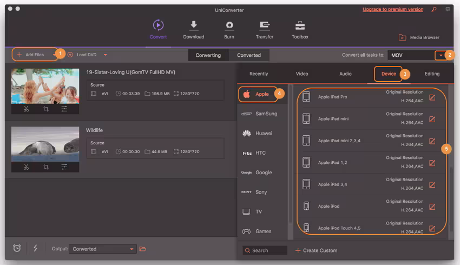Select Apple iPad mini 2,3,4 preset
Screen dimensions: 460x265
click(370, 141)
